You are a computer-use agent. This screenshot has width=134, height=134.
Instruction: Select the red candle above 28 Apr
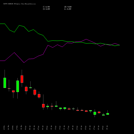point(99,112)
